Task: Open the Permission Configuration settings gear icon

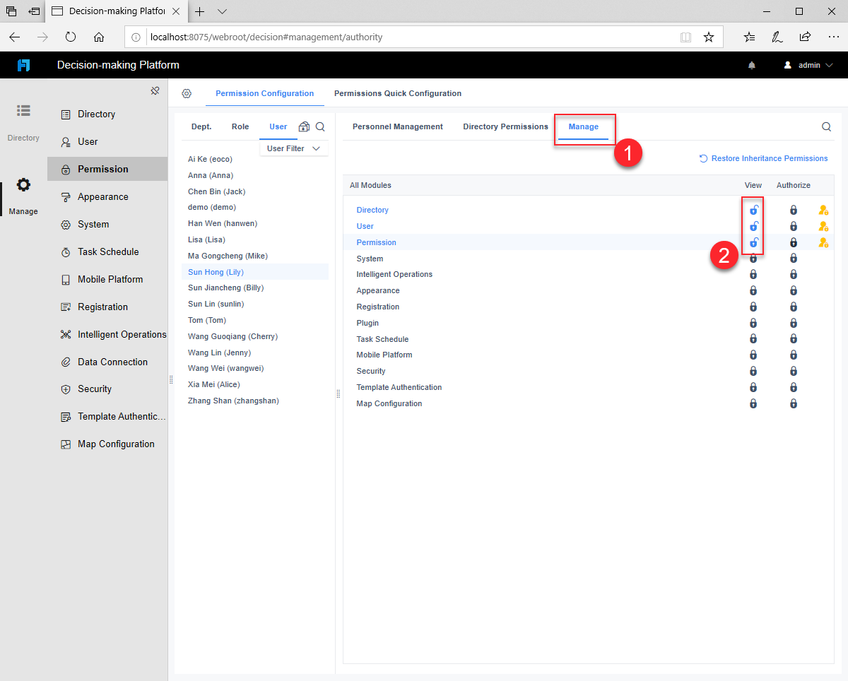Action: 187,93
